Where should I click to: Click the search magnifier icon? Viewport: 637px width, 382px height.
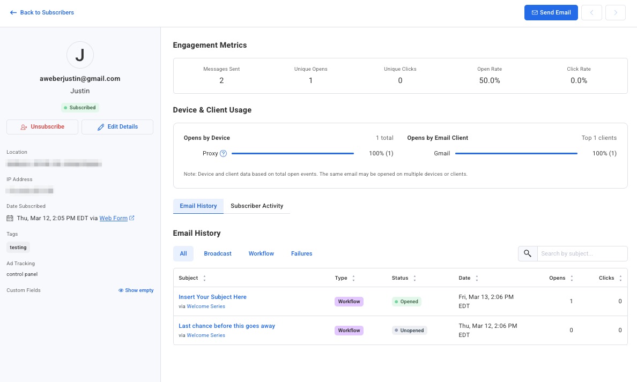[x=528, y=253]
